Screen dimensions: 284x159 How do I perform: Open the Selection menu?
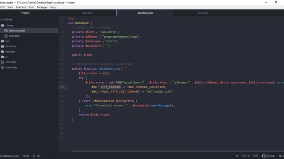21,7
